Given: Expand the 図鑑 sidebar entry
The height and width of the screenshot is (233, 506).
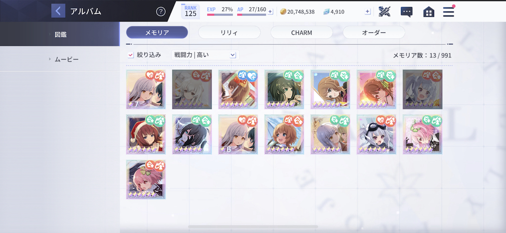Looking at the screenshot, I should 60,34.
